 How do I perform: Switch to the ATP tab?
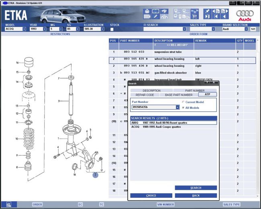coord(208,94)
